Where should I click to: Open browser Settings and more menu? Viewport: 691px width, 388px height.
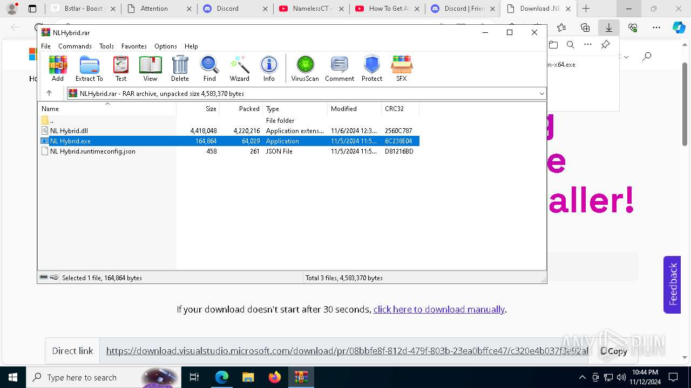pos(656,27)
